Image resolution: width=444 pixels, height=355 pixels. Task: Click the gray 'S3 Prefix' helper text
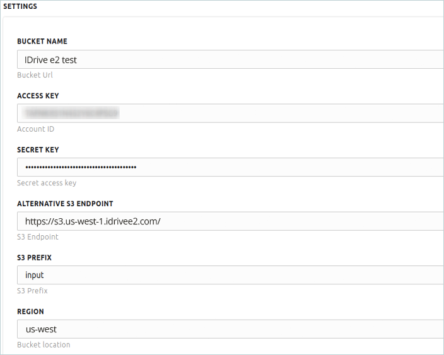click(32, 291)
